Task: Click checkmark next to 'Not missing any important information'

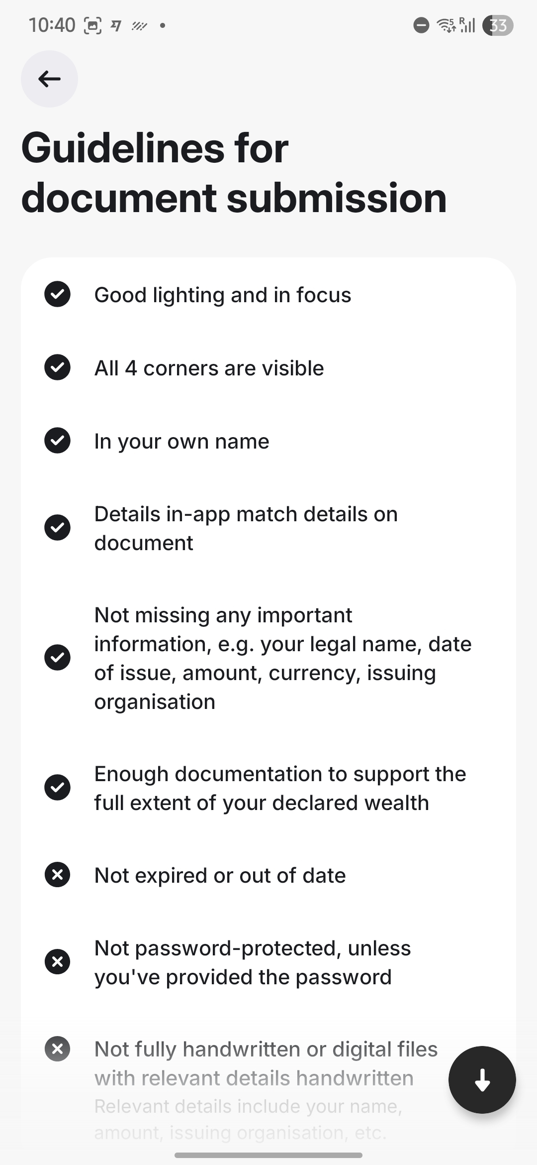Action: (x=58, y=658)
